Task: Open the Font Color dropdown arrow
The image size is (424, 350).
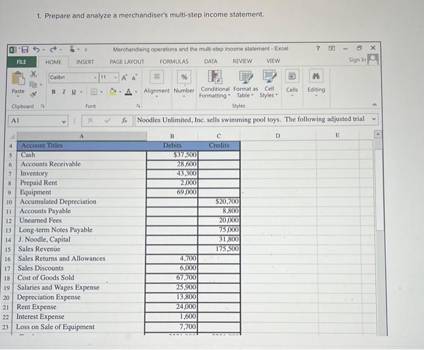Action: [136, 92]
